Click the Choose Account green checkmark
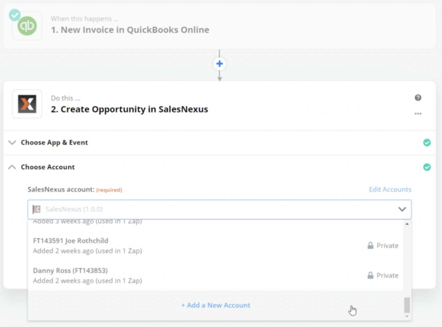Viewport: 442px width, 327px height. click(x=427, y=167)
